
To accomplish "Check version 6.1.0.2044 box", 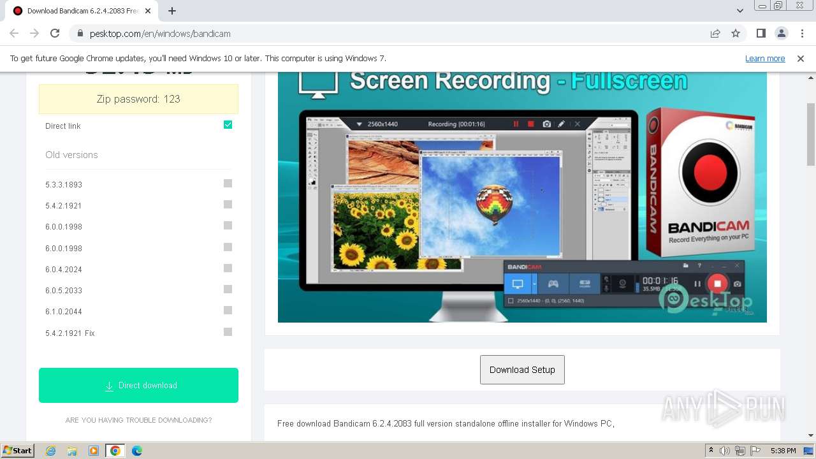I will pos(228,310).
